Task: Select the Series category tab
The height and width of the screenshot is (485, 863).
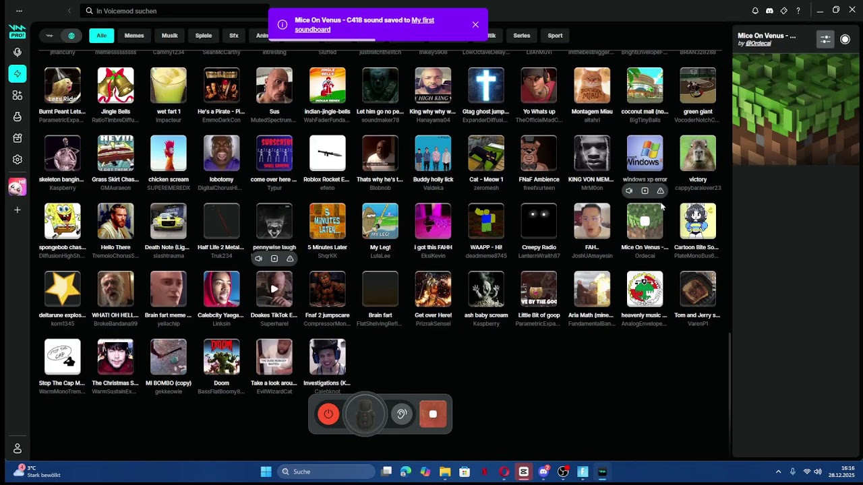Action: point(522,36)
